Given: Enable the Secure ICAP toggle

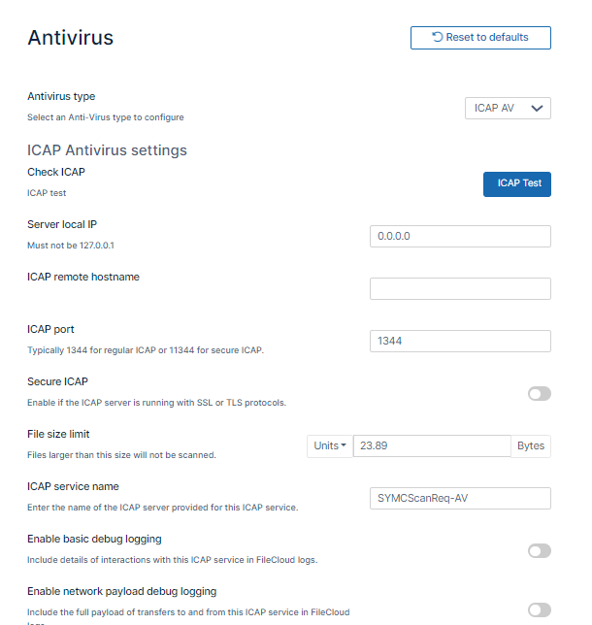Looking at the screenshot, I should click(x=539, y=393).
